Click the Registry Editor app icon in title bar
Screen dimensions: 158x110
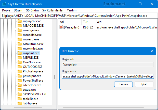4,4
